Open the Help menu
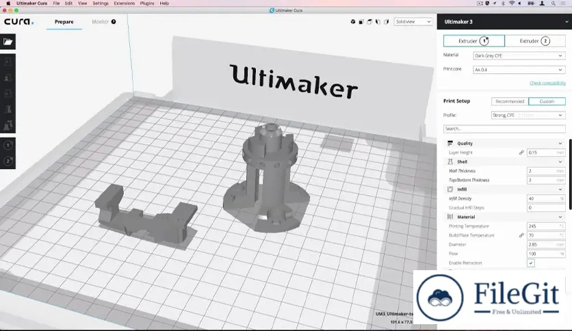The height and width of the screenshot is (331, 572). 164,3
